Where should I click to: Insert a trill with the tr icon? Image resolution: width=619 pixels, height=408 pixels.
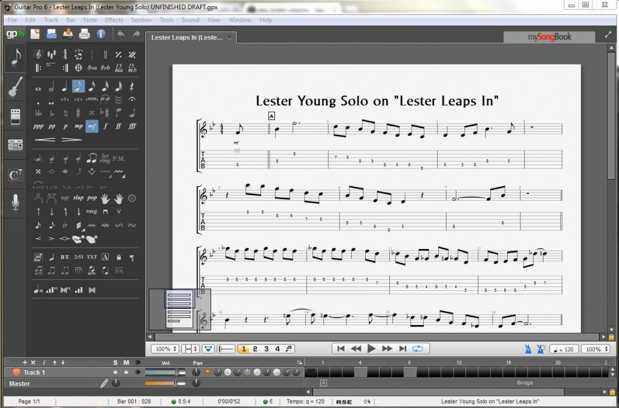(65, 225)
